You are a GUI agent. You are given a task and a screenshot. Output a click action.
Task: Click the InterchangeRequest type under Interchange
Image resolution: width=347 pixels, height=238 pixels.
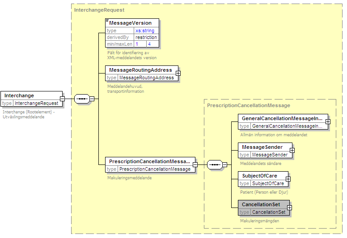coord(36,103)
